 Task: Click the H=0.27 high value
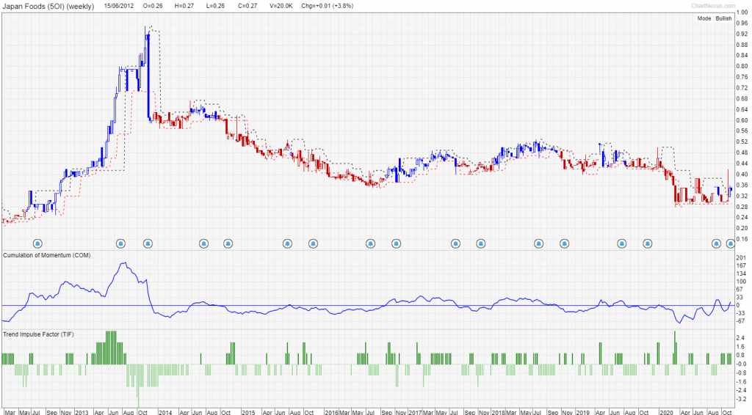(x=184, y=6)
